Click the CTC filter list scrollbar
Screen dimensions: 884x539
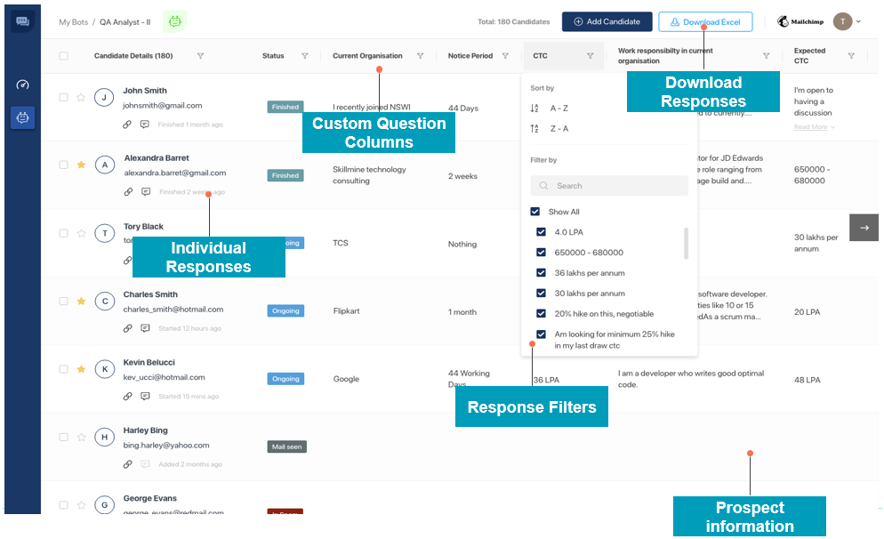686,243
